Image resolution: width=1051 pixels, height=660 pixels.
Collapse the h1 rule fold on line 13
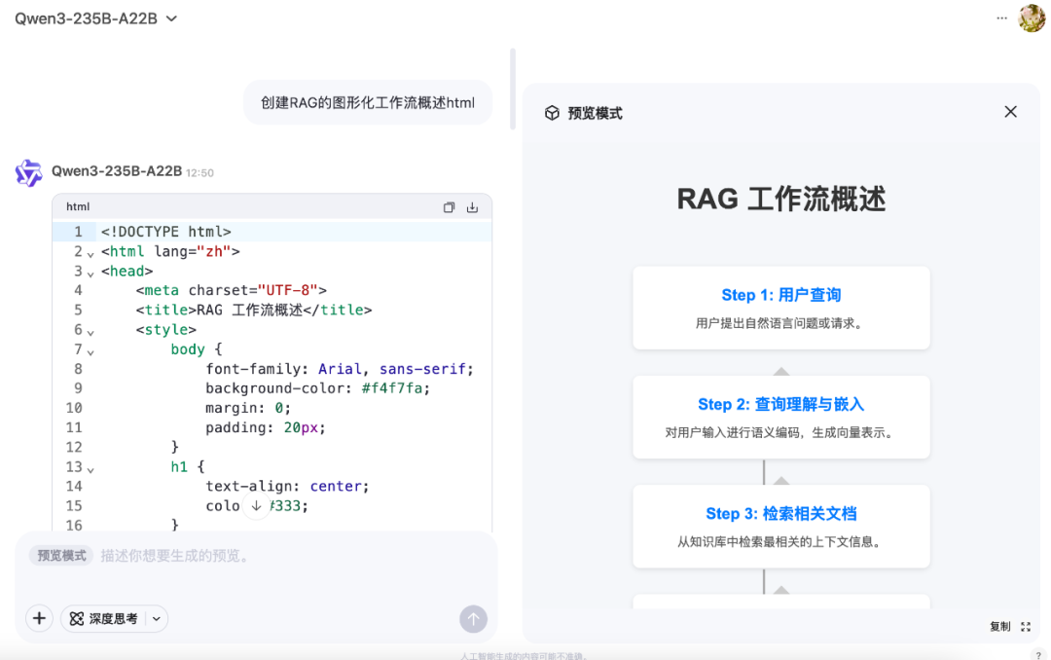point(91,469)
